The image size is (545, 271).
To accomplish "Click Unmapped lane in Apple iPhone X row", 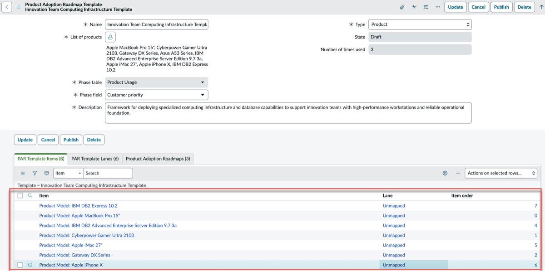I will pyautogui.click(x=394, y=265).
